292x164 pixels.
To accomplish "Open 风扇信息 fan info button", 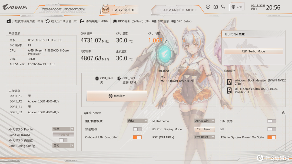I will (x=117, y=96).
